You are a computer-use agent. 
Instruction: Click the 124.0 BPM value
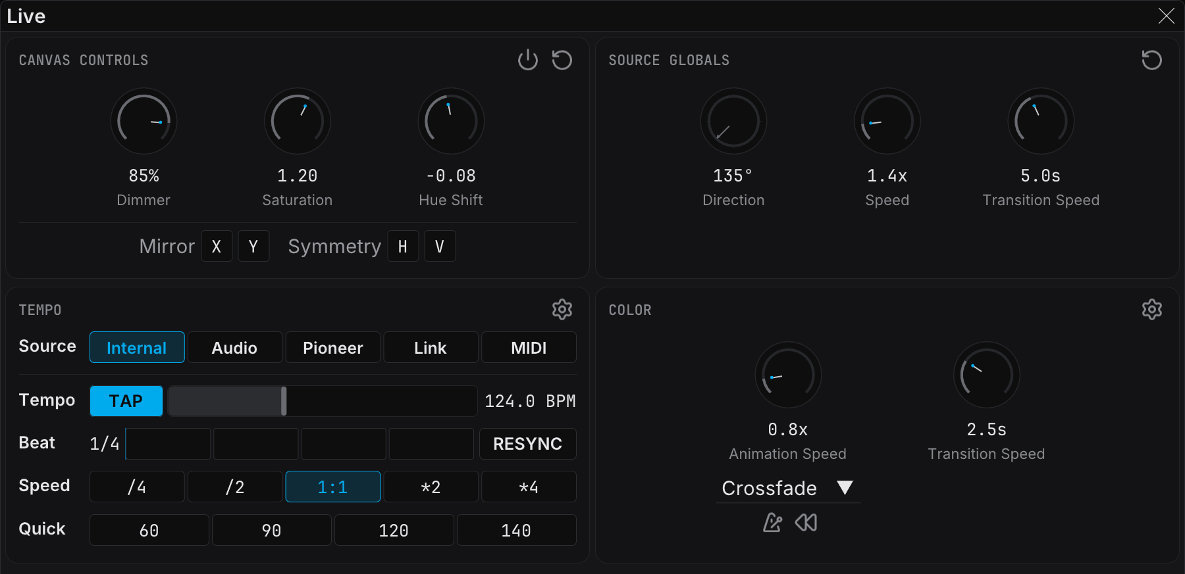click(x=530, y=401)
